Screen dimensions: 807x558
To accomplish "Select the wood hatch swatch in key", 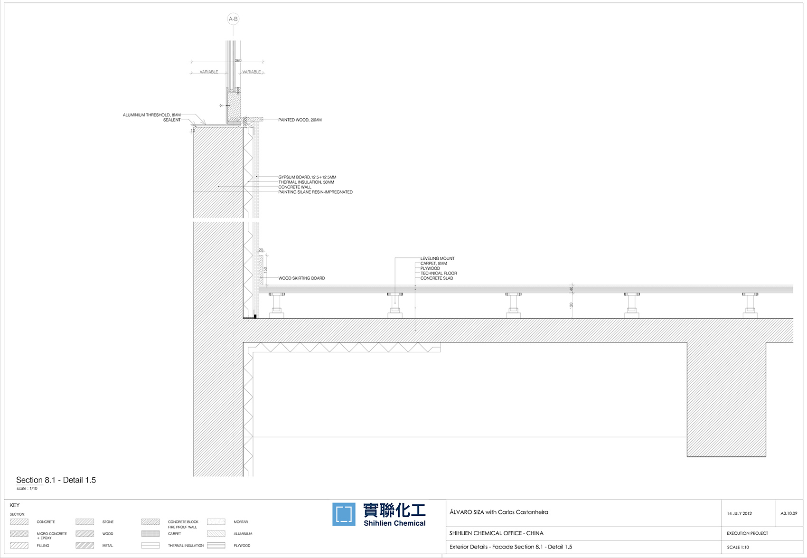I will 84,534.
